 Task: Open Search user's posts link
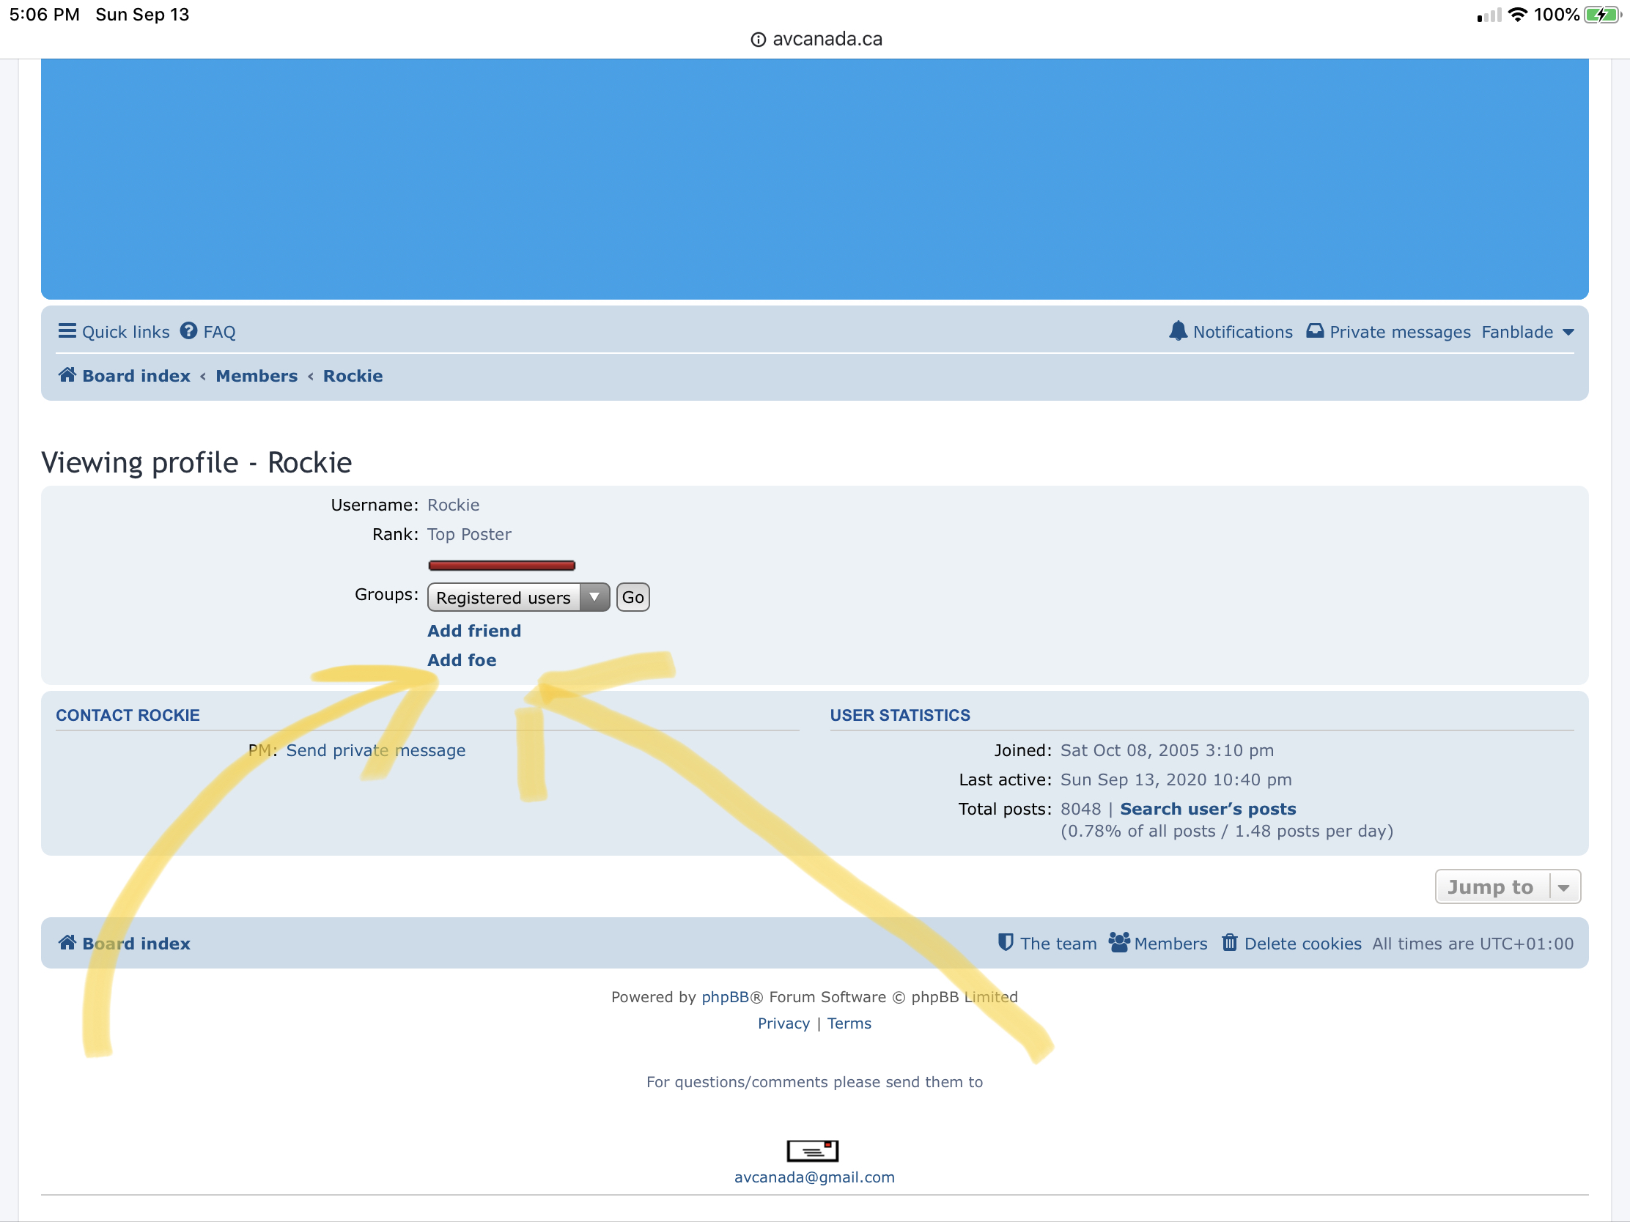click(1208, 809)
